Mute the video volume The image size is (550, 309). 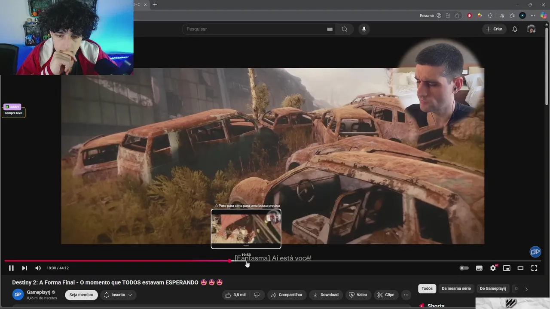tap(38, 268)
